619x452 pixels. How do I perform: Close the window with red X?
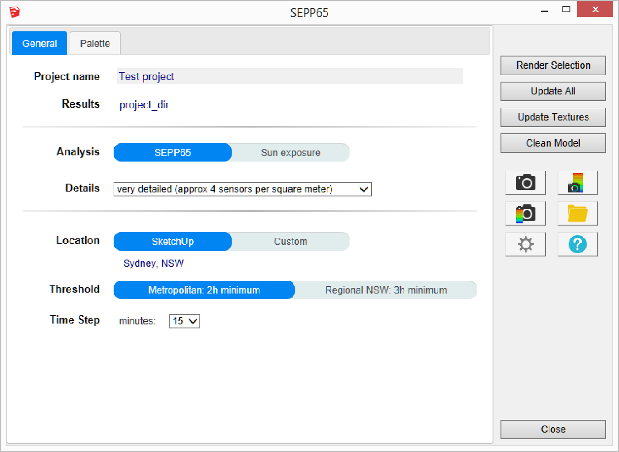pyautogui.click(x=595, y=9)
